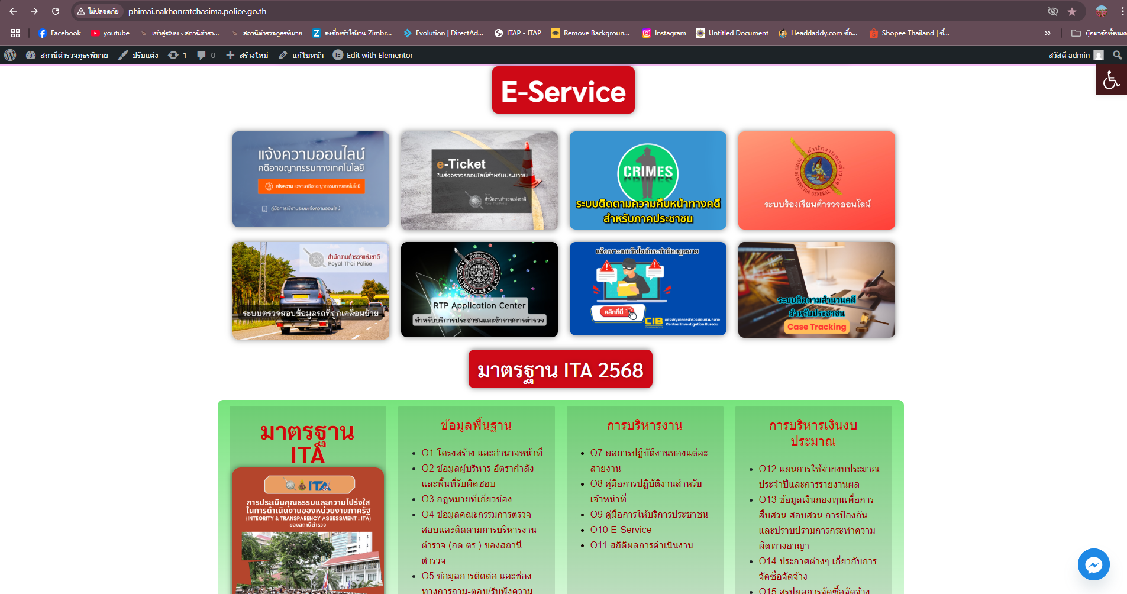Open the accessibility wheelchair tool icon
The height and width of the screenshot is (594, 1127).
pos(1111,80)
